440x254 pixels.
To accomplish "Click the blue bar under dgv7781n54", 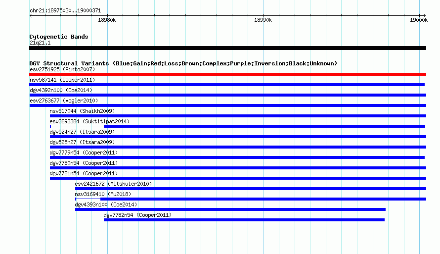I will coord(238,178).
